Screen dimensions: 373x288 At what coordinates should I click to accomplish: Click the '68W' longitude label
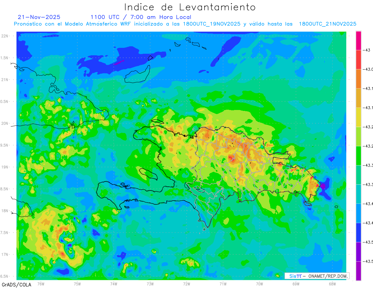tap(332, 284)
